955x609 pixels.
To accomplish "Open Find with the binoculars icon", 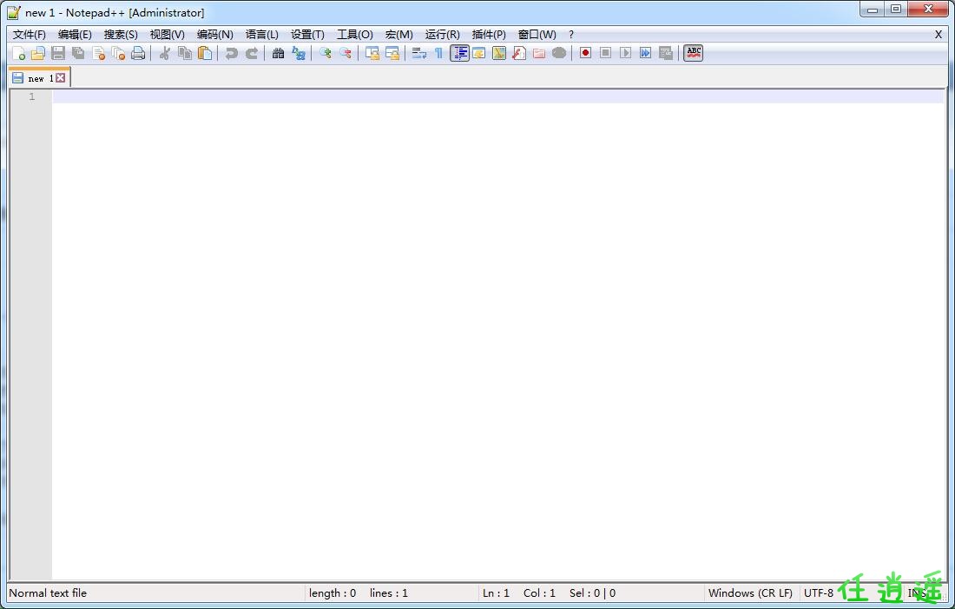I will tap(279, 54).
